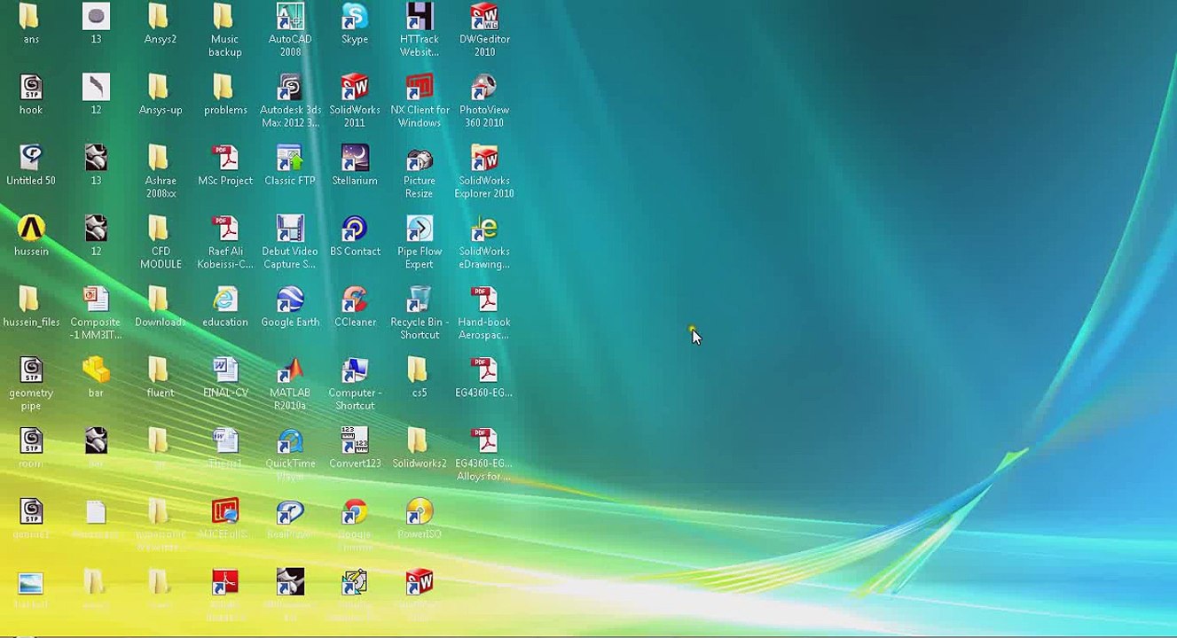This screenshot has width=1177, height=638.
Task: Open the Autodesk 3ds Max 2012 shortcut
Action: click(x=290, y=88)
